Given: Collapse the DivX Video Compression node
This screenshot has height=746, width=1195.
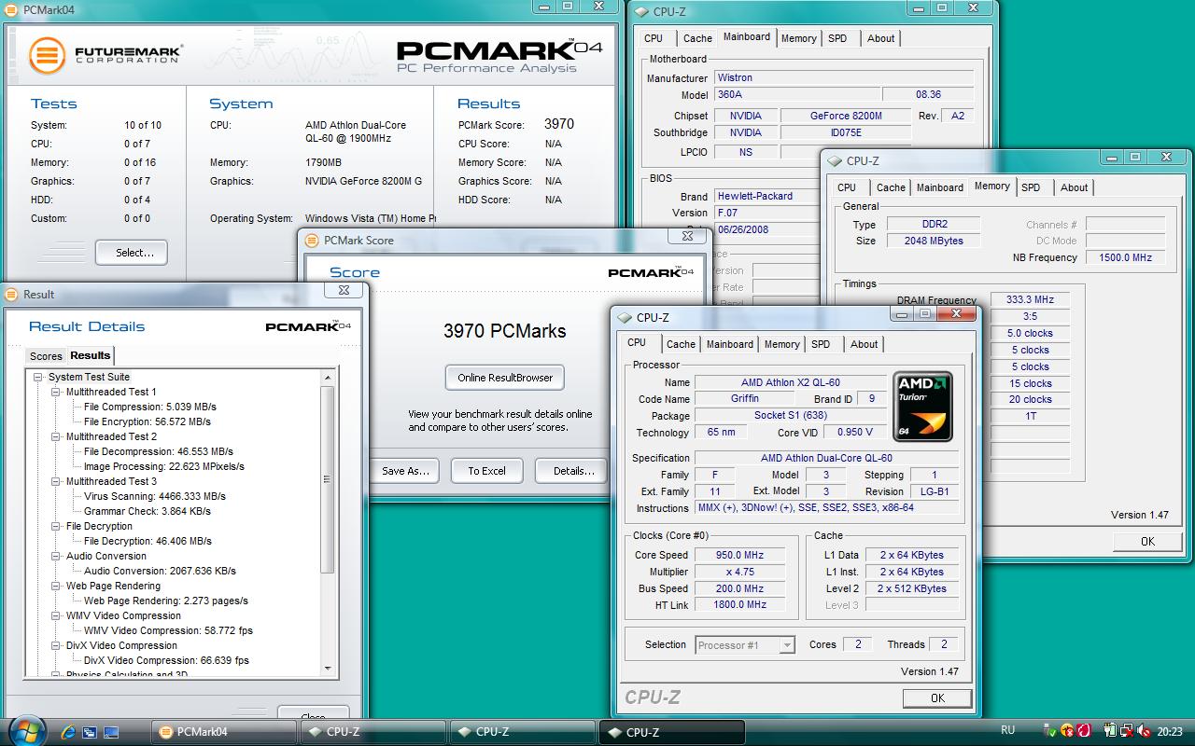Looking at the screenshot, I should 56,645.
